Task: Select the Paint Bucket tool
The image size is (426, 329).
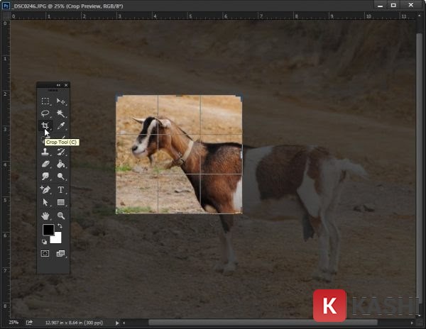Action: (60, 164)
